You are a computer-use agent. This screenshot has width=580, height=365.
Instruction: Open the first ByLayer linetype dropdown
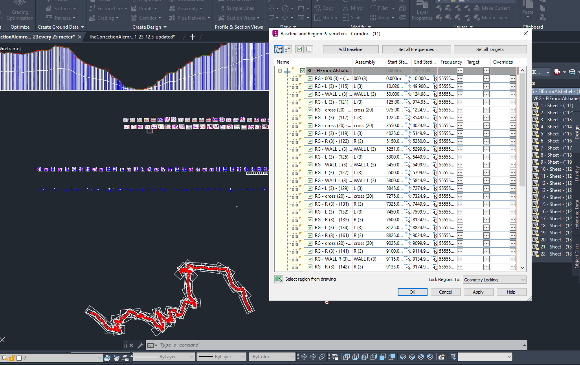165,357
